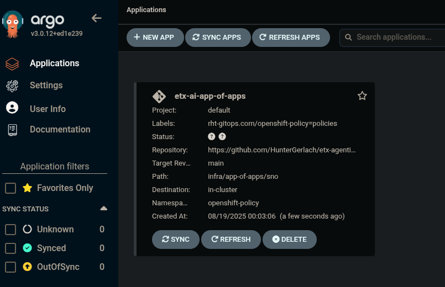The height and width of the screenshot is (287, 445).
Task: Click the Unknown sync status circle icon
Action: [x=27, y=229]
